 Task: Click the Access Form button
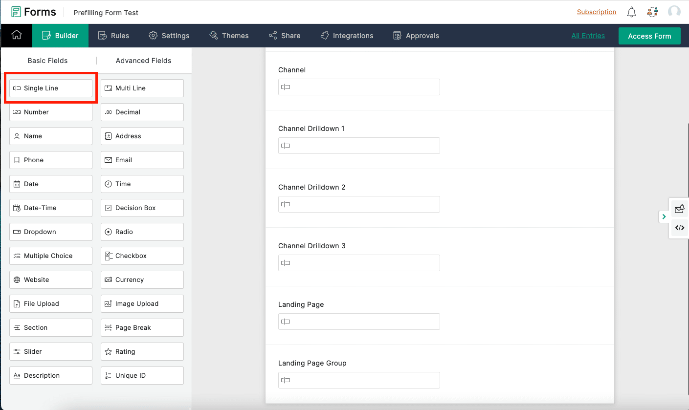coord(649,36)
